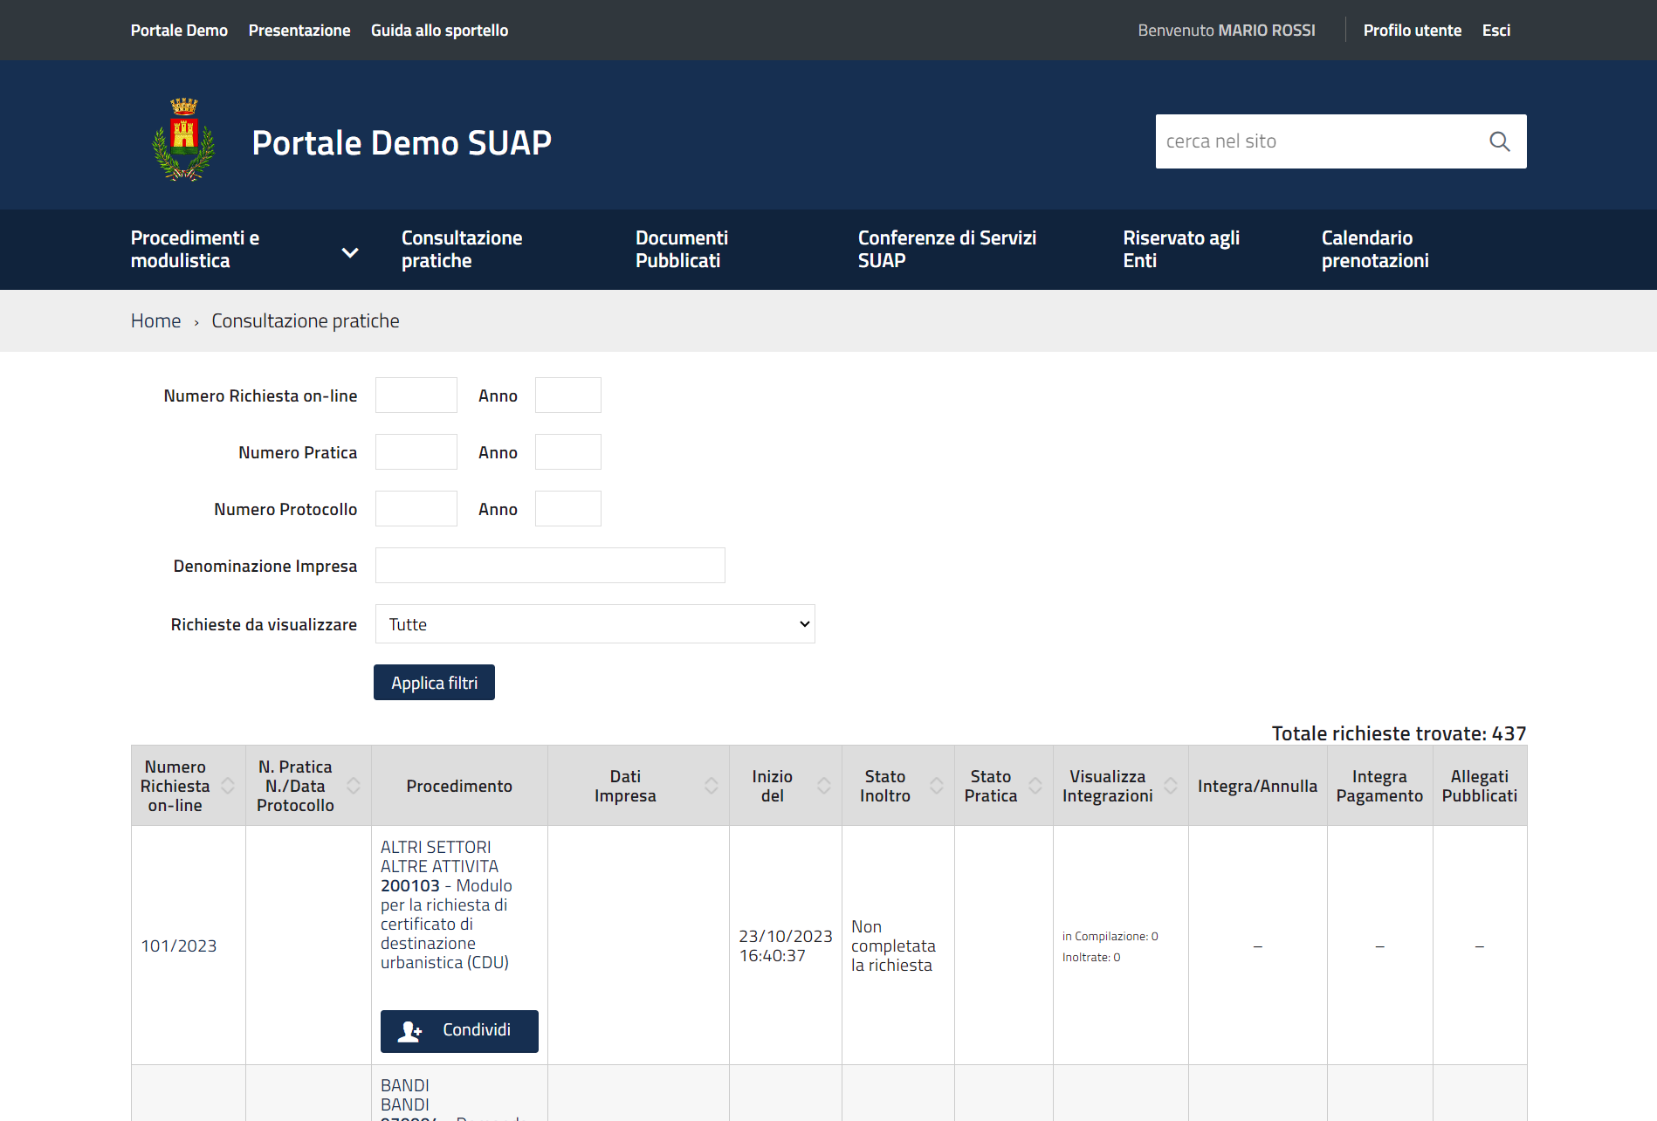Focus the Denominazione Impresa text field
The height and width of the screenshot is (1121, 1657).
(550, 566)
